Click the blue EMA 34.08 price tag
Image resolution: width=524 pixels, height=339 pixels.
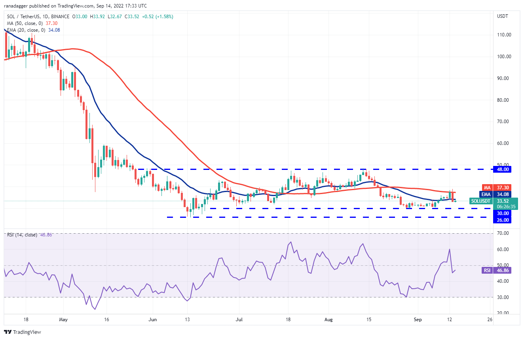point(496,194)
